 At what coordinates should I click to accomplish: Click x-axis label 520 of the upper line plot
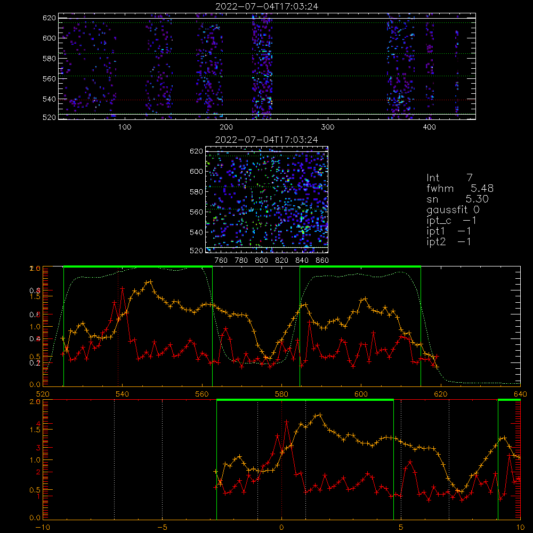click(x=43, y=394)
